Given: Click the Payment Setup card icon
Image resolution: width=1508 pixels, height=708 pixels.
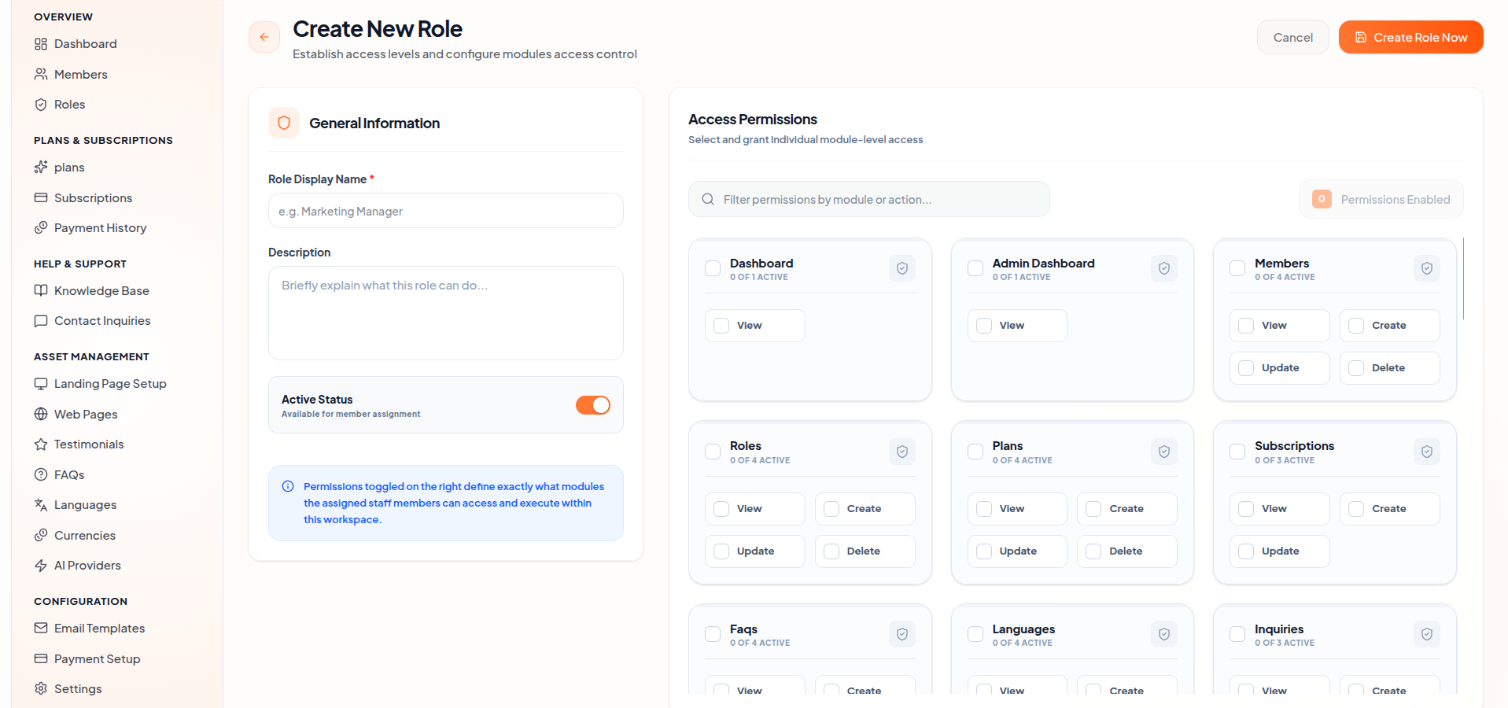Looking at the screenshot, I should [x=41, y=658].
